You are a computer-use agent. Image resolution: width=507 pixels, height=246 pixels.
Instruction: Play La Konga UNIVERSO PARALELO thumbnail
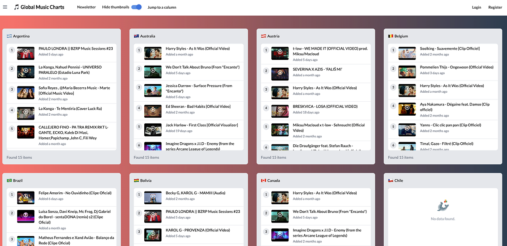[26, 71]
